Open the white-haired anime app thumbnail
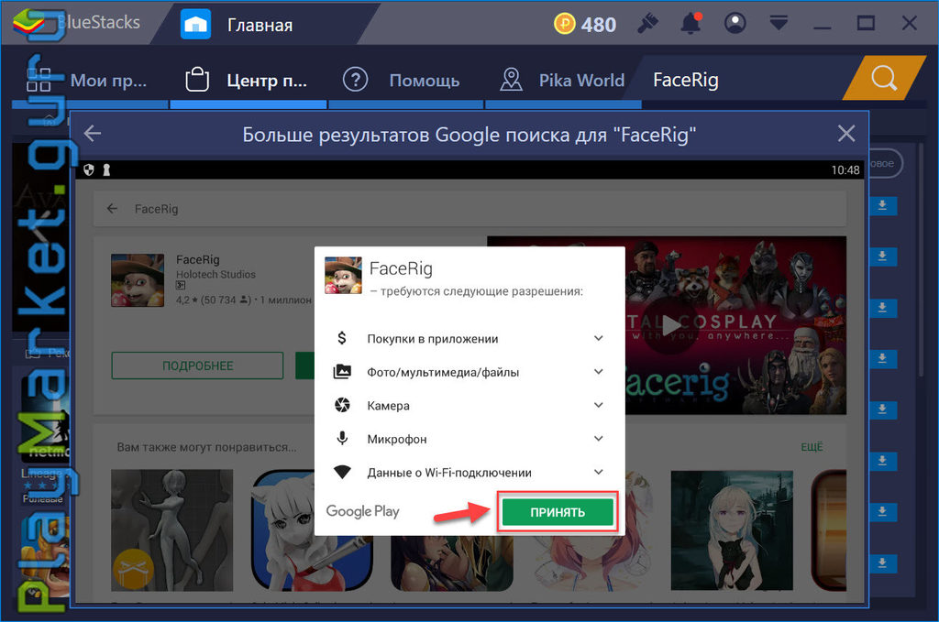 (x=312, y=529)
